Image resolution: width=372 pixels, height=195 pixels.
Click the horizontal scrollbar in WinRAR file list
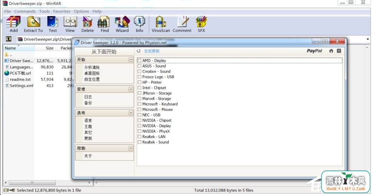(32, 183)
